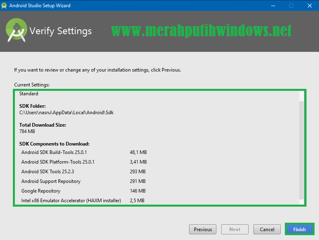Click the 'Verify Settings' heading
The height and width of the screenshot is (240, 319).
60,31
